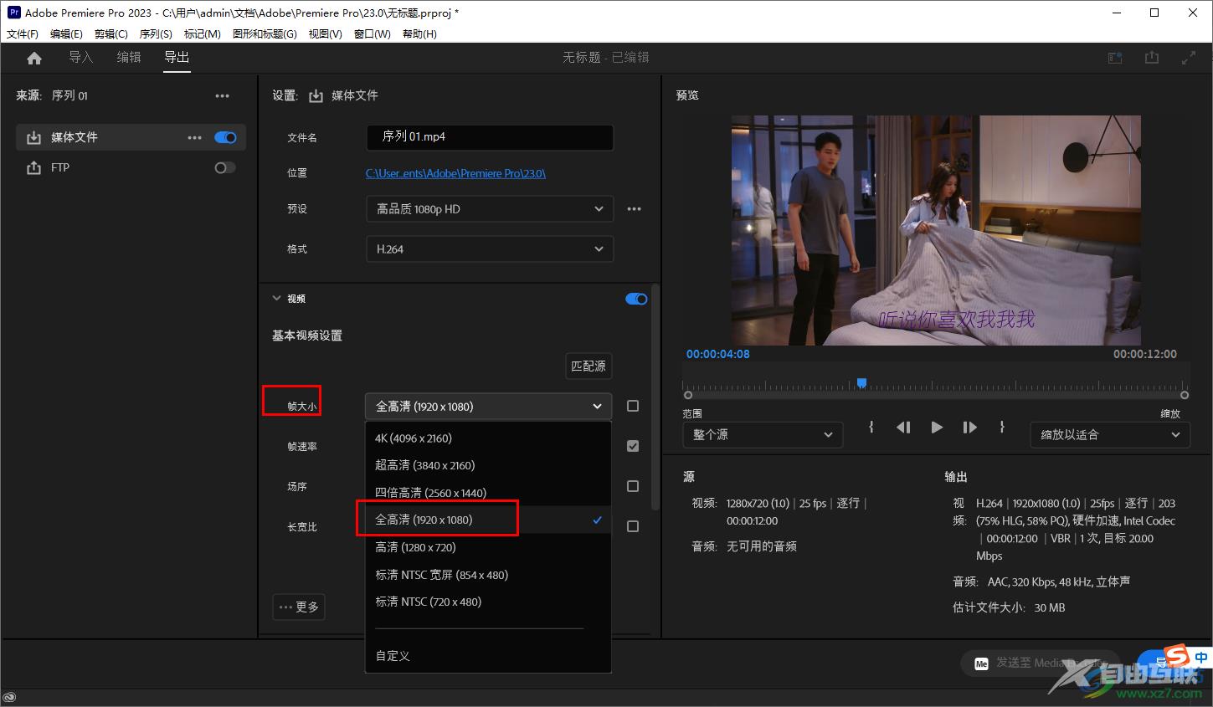Set Out point in preview
The image size is (1213, 707).
[x=1002, y=428]
